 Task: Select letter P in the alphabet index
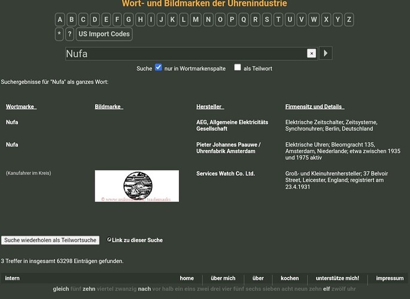coord(232,20)
